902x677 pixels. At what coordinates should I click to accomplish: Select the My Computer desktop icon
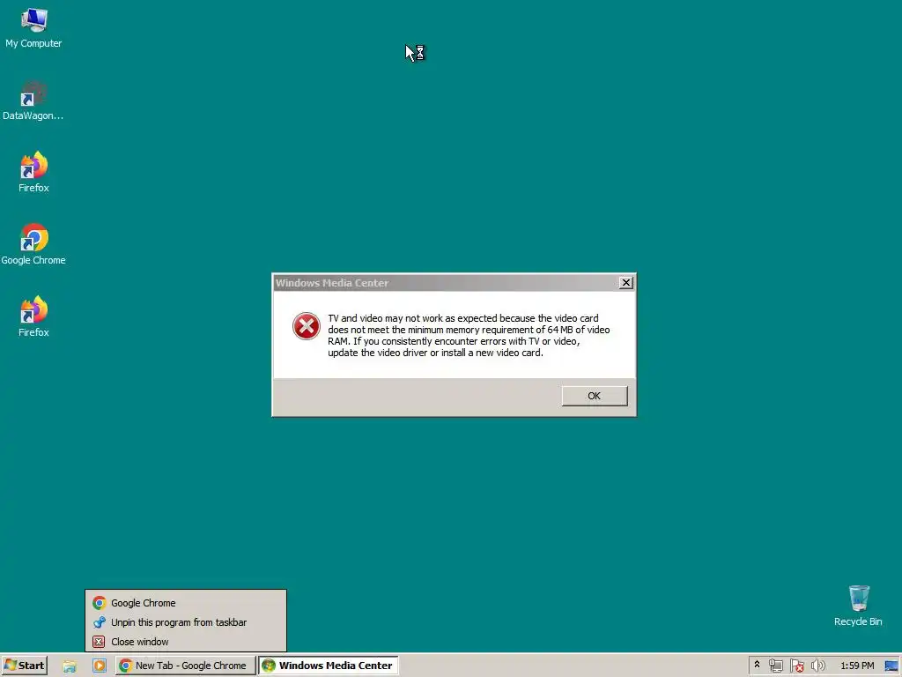(x=33, y=29)
